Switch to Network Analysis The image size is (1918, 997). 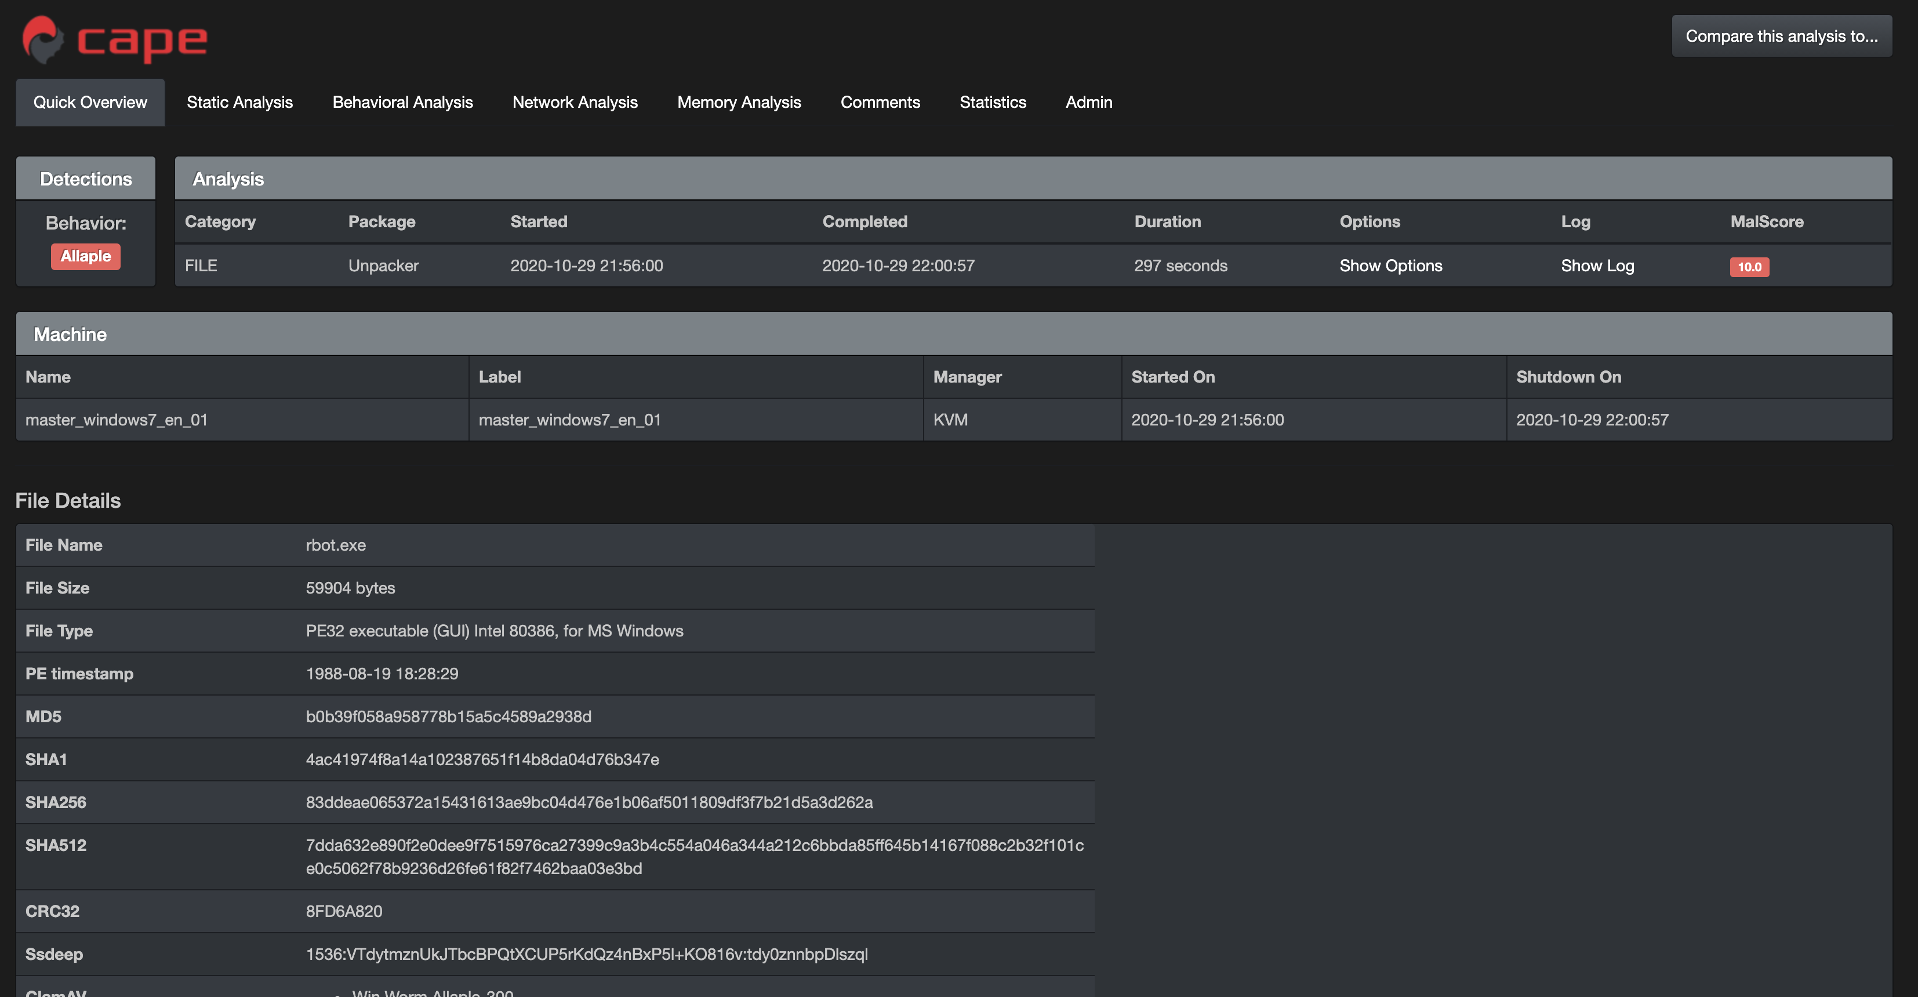tap(574, 102)
